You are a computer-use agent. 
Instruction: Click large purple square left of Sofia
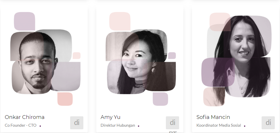[218, 72]
